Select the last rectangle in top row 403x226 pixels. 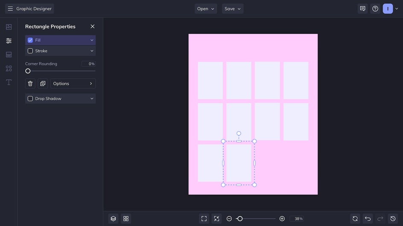click(296, 80)
